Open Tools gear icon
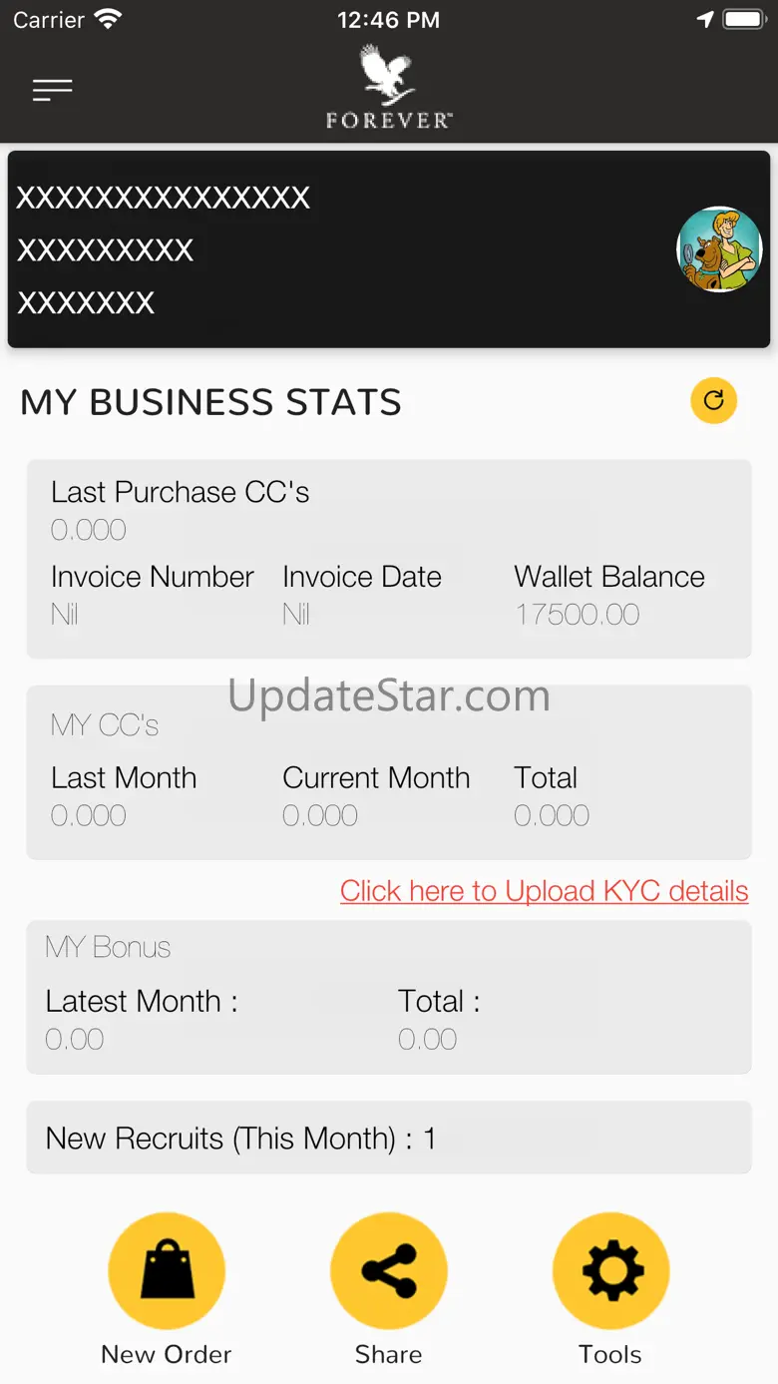This screenshot has width=778, height=1384. pyautogui.click(x=610, y=1270)
